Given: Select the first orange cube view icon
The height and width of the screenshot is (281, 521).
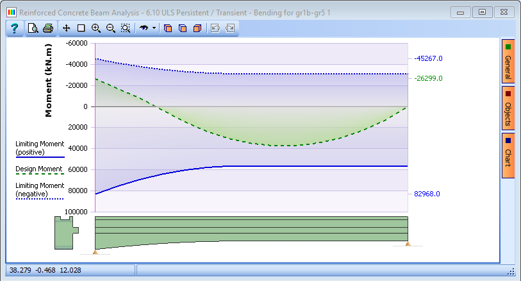Looking at the screenshot, I should [x=168, y=28].
